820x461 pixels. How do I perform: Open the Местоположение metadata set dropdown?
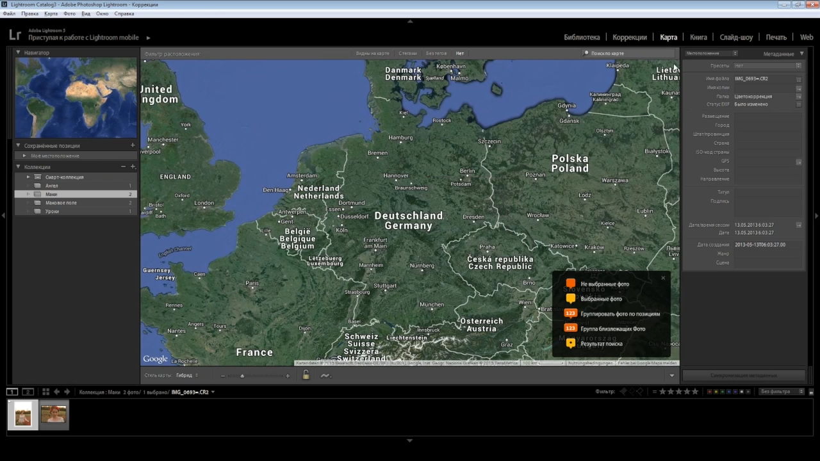[x=712, y=53]
